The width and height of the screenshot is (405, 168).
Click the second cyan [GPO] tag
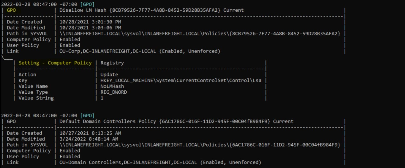pyautogui.click(x=87, y=116)
